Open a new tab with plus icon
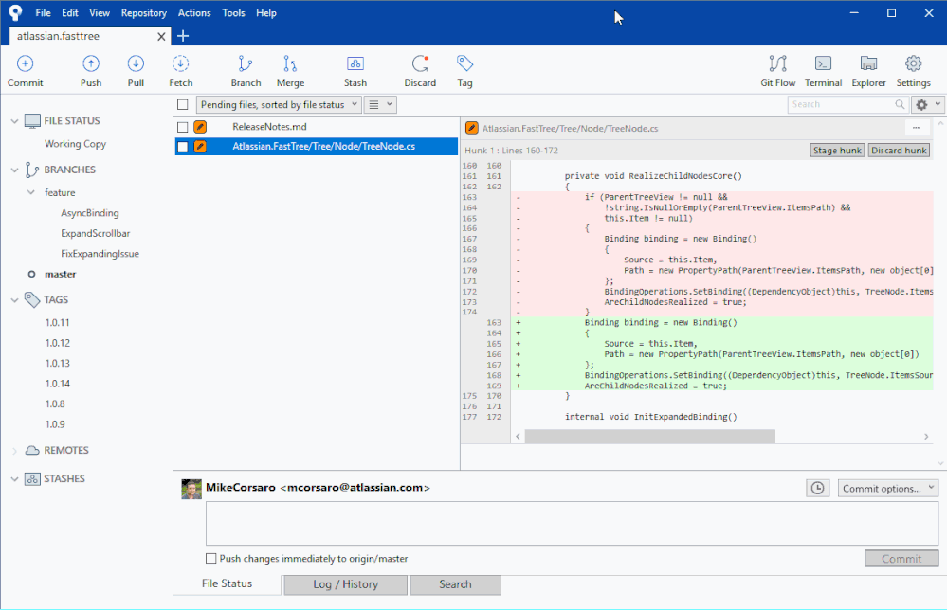This screenshot has height=610, width=947. tap(183, 36)
